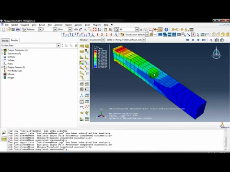Viewport: 230px width, 172px height.
Task: Open the Session Data dropdown
Action: [x=58, y=46]
